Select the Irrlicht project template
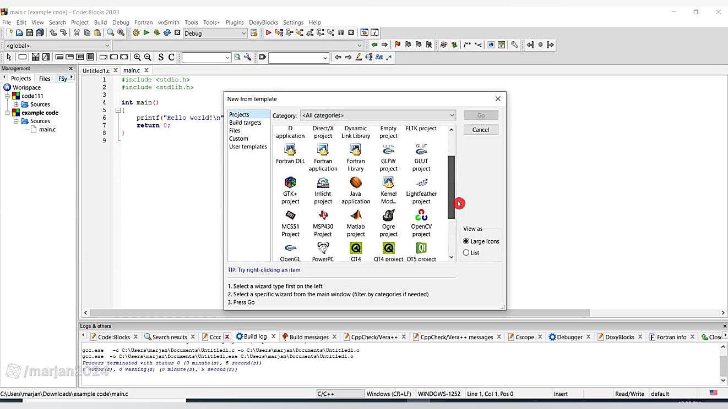Viewport: 728px width, 409px height. (x=323, y=183)
